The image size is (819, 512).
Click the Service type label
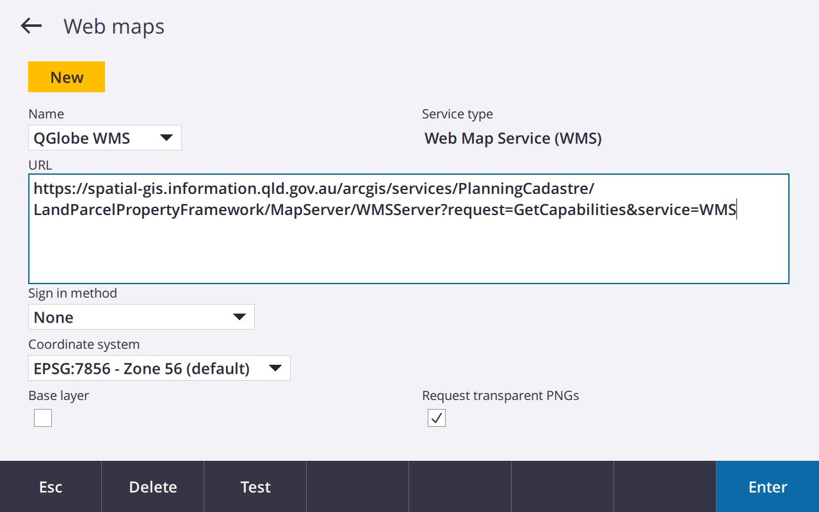point(457,114)
